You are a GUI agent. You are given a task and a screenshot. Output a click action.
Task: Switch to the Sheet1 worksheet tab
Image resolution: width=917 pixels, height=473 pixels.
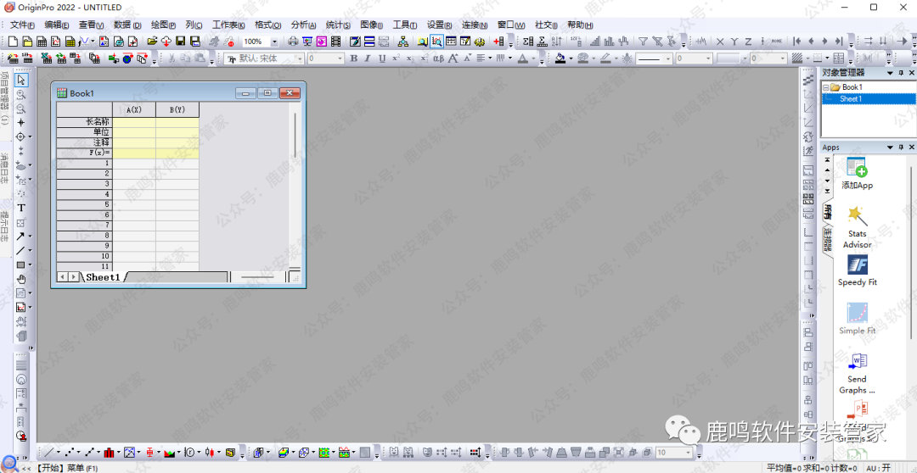tap(103, 277)
